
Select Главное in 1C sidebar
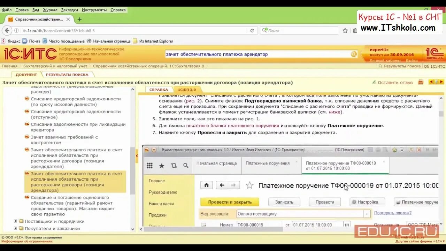157,181
